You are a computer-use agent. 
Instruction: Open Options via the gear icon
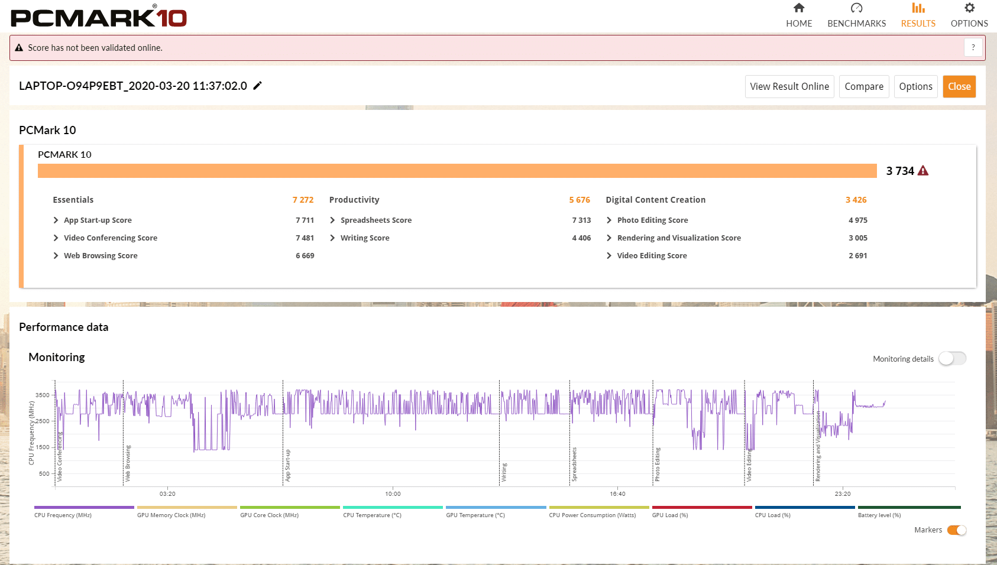point(969,8)
